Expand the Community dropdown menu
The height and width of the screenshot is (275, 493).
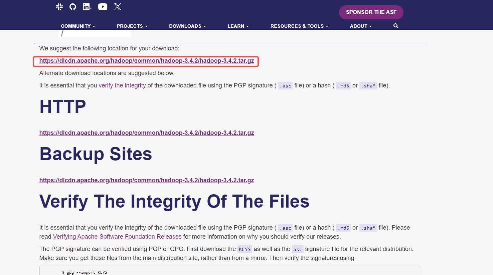pyautogui.click(x=78, y=26)
